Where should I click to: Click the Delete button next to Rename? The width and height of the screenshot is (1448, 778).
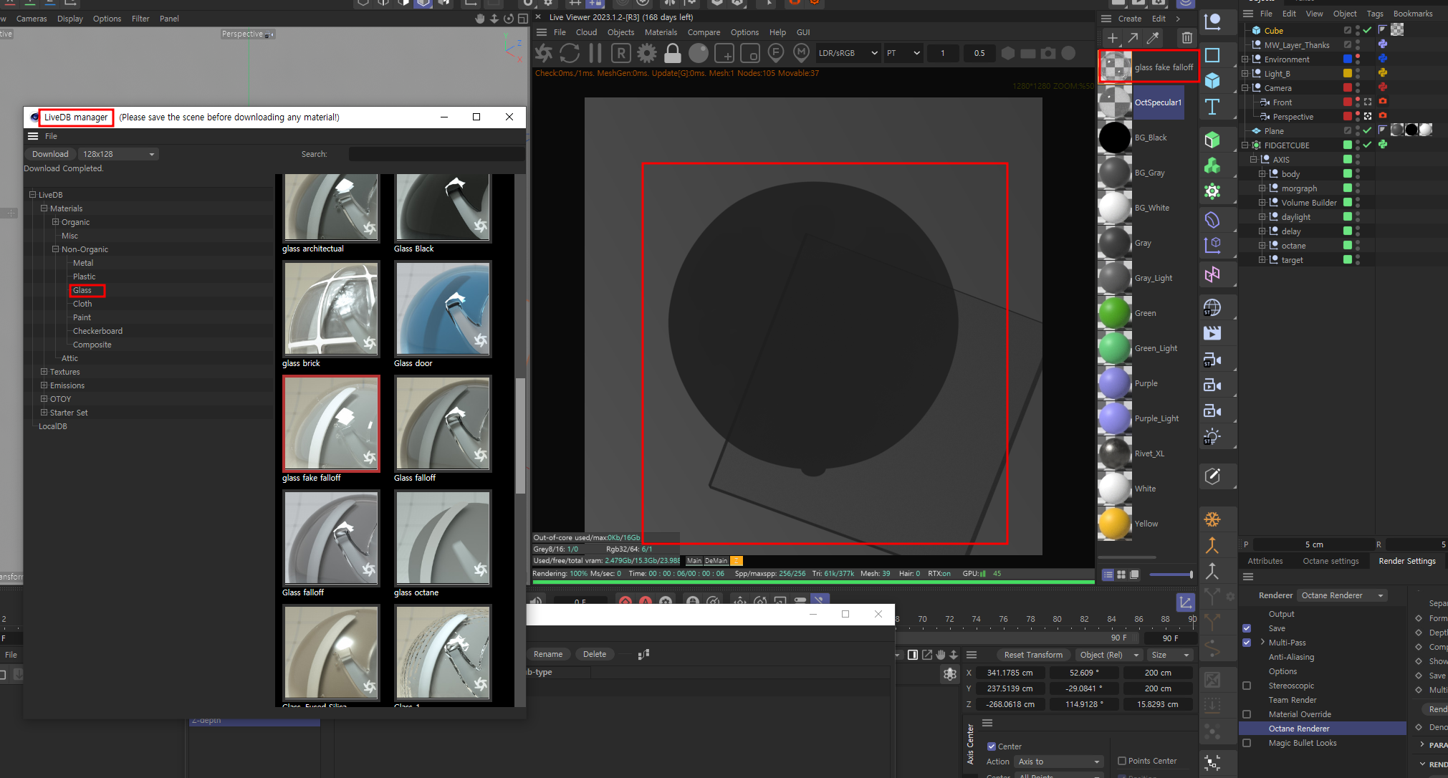tap(595, 654)
